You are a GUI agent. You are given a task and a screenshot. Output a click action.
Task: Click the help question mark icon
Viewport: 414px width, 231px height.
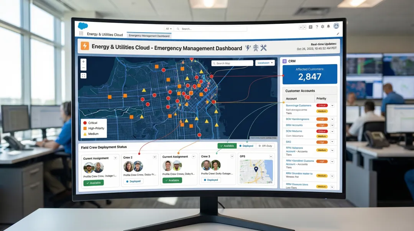[x=317, y=27]
